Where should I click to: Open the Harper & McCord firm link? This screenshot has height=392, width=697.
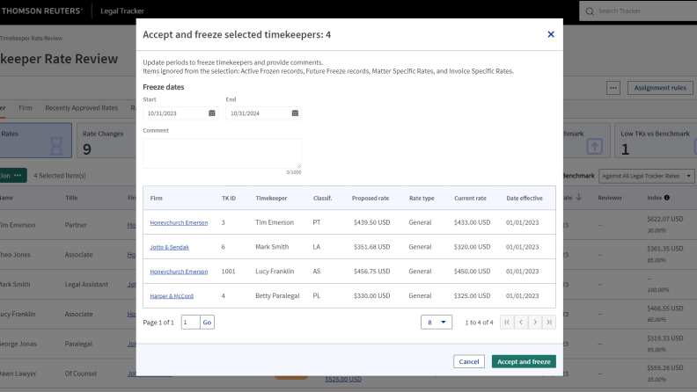tap(172, 296)
